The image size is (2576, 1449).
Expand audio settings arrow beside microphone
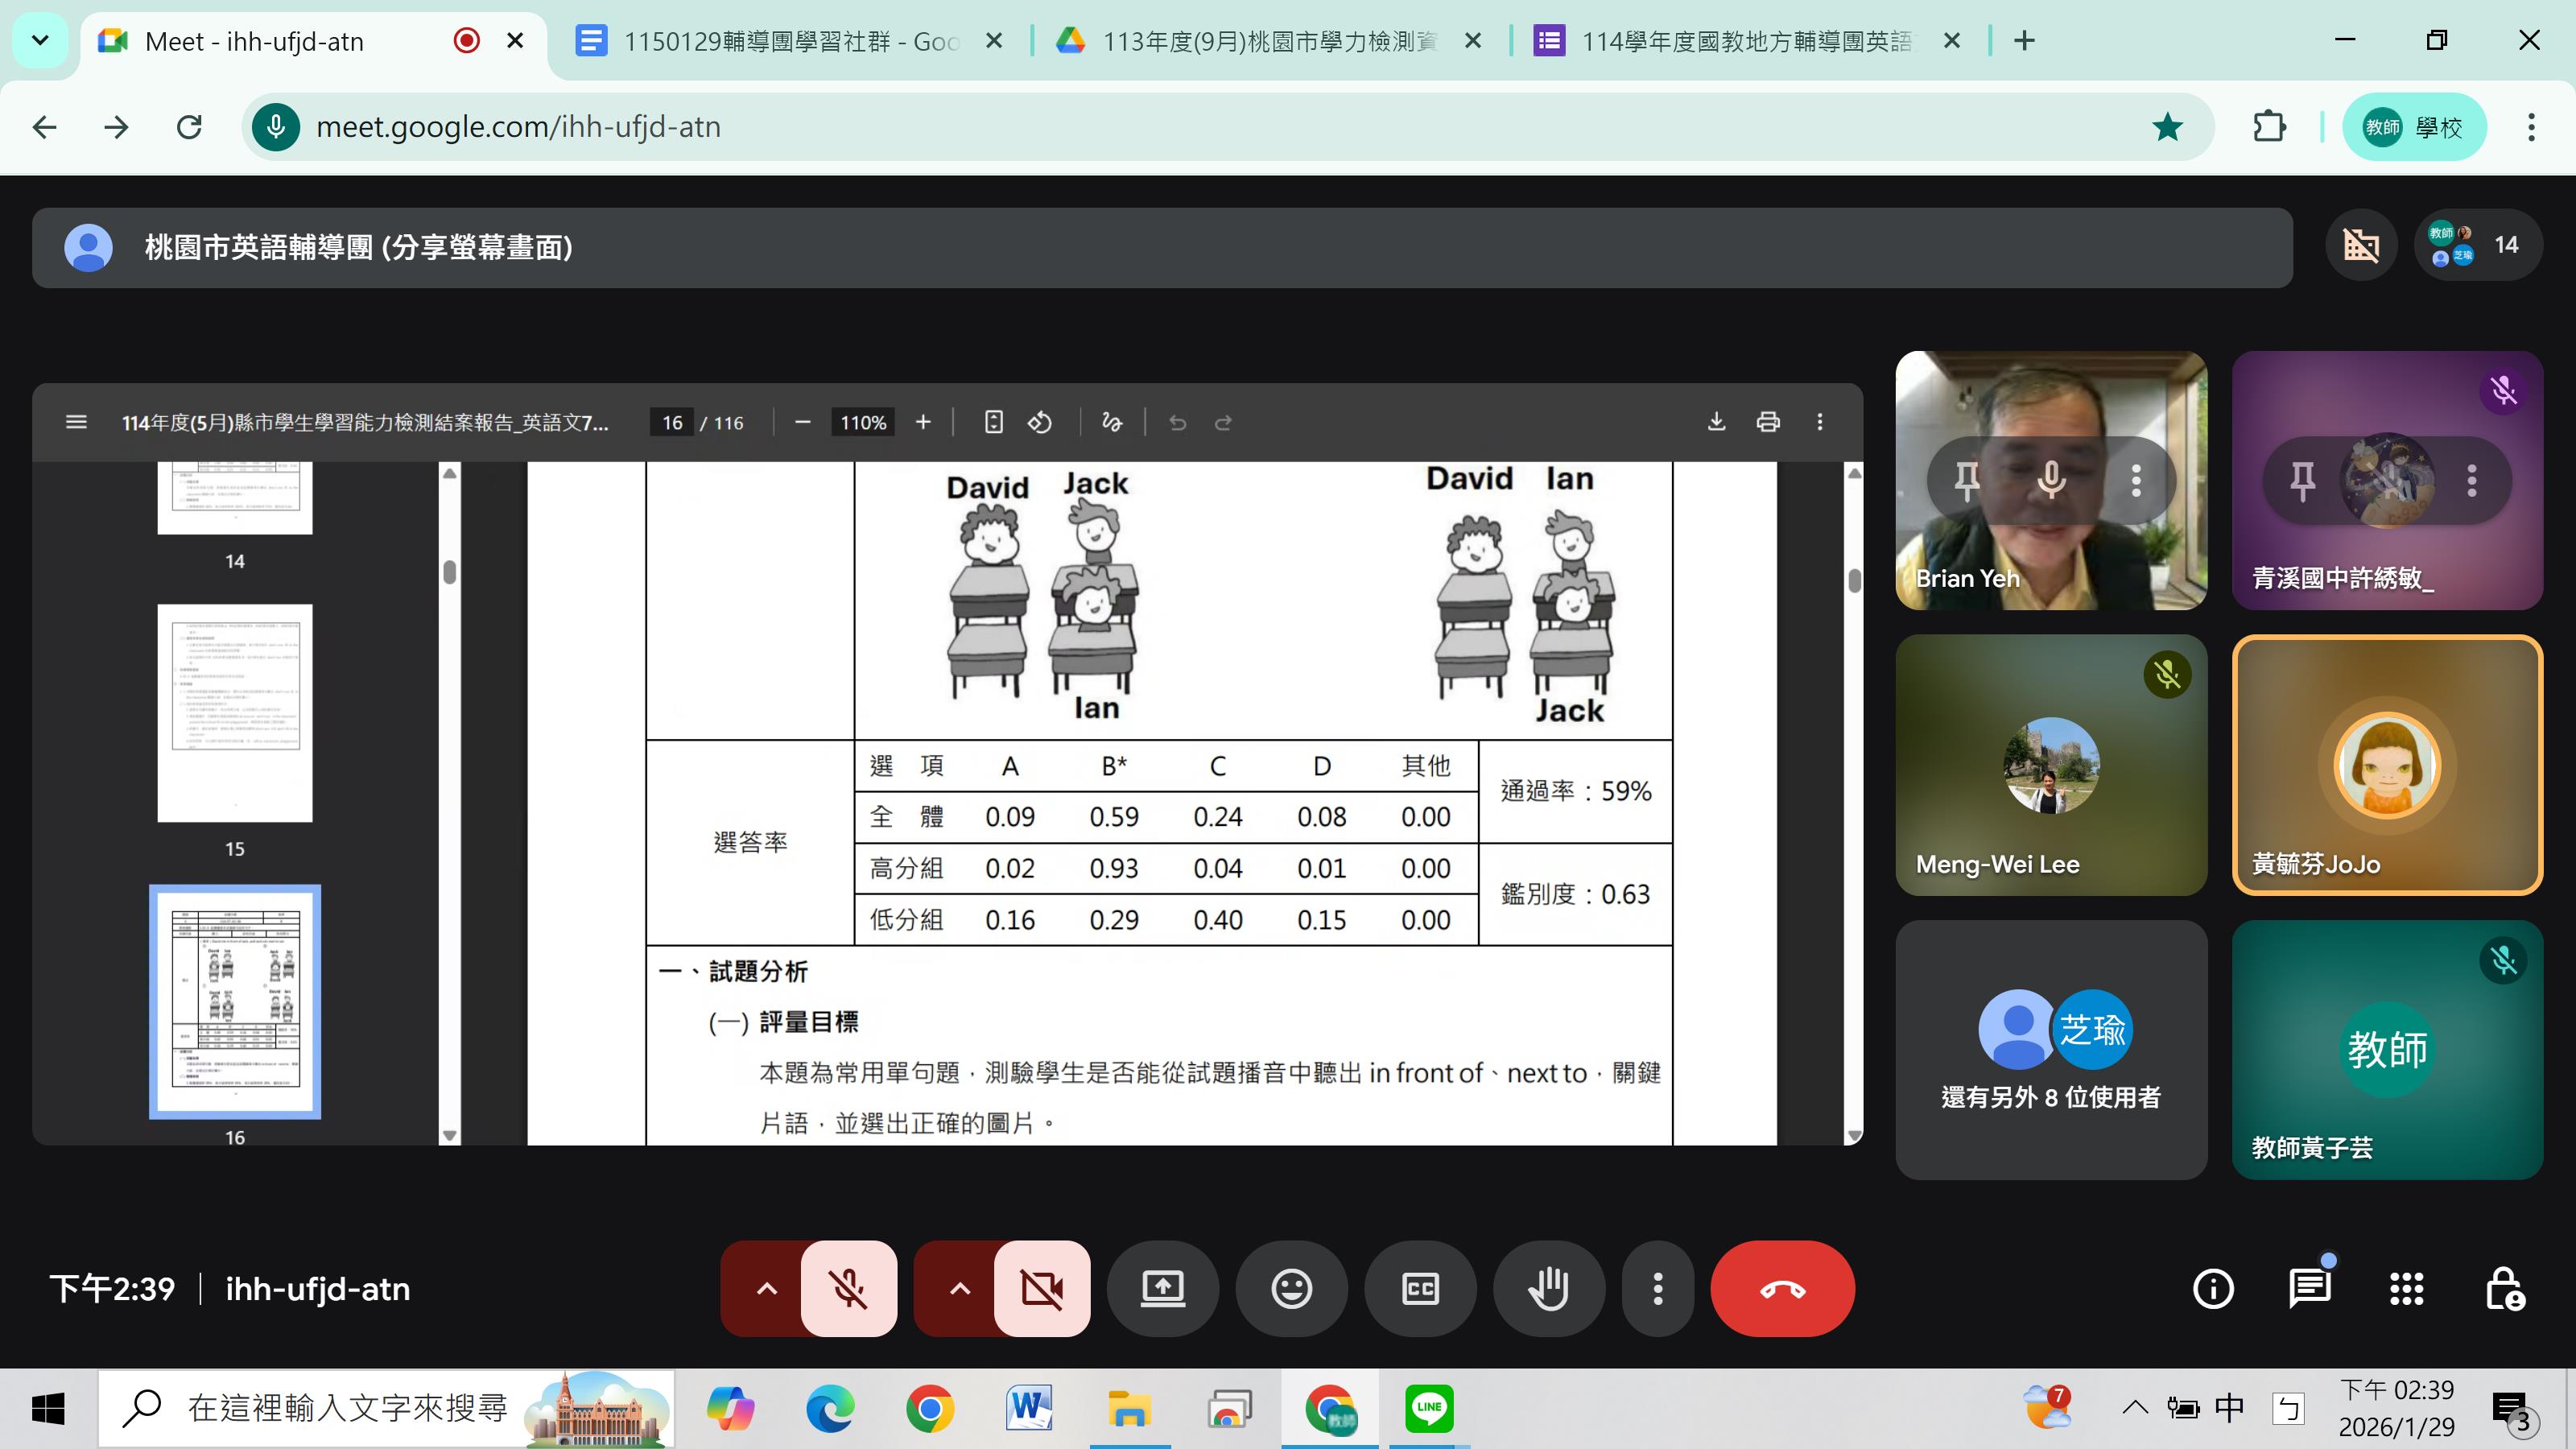click(x=766, y=1288)
